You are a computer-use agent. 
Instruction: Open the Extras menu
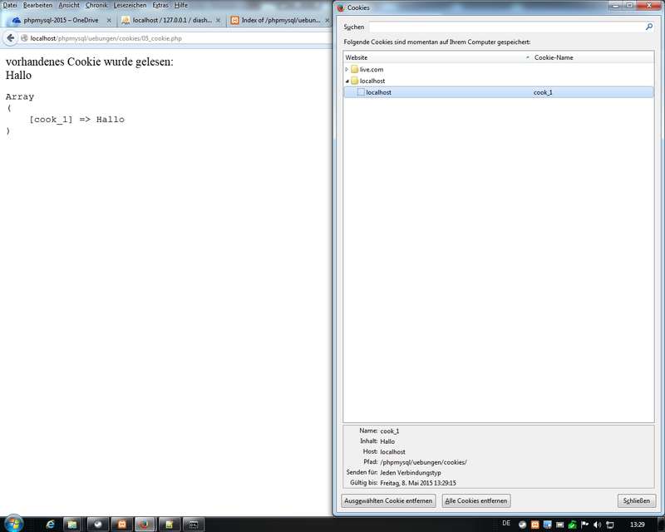coord(160,5)
